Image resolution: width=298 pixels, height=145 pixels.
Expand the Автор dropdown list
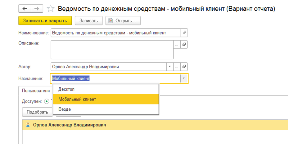(x=170, y=66)
